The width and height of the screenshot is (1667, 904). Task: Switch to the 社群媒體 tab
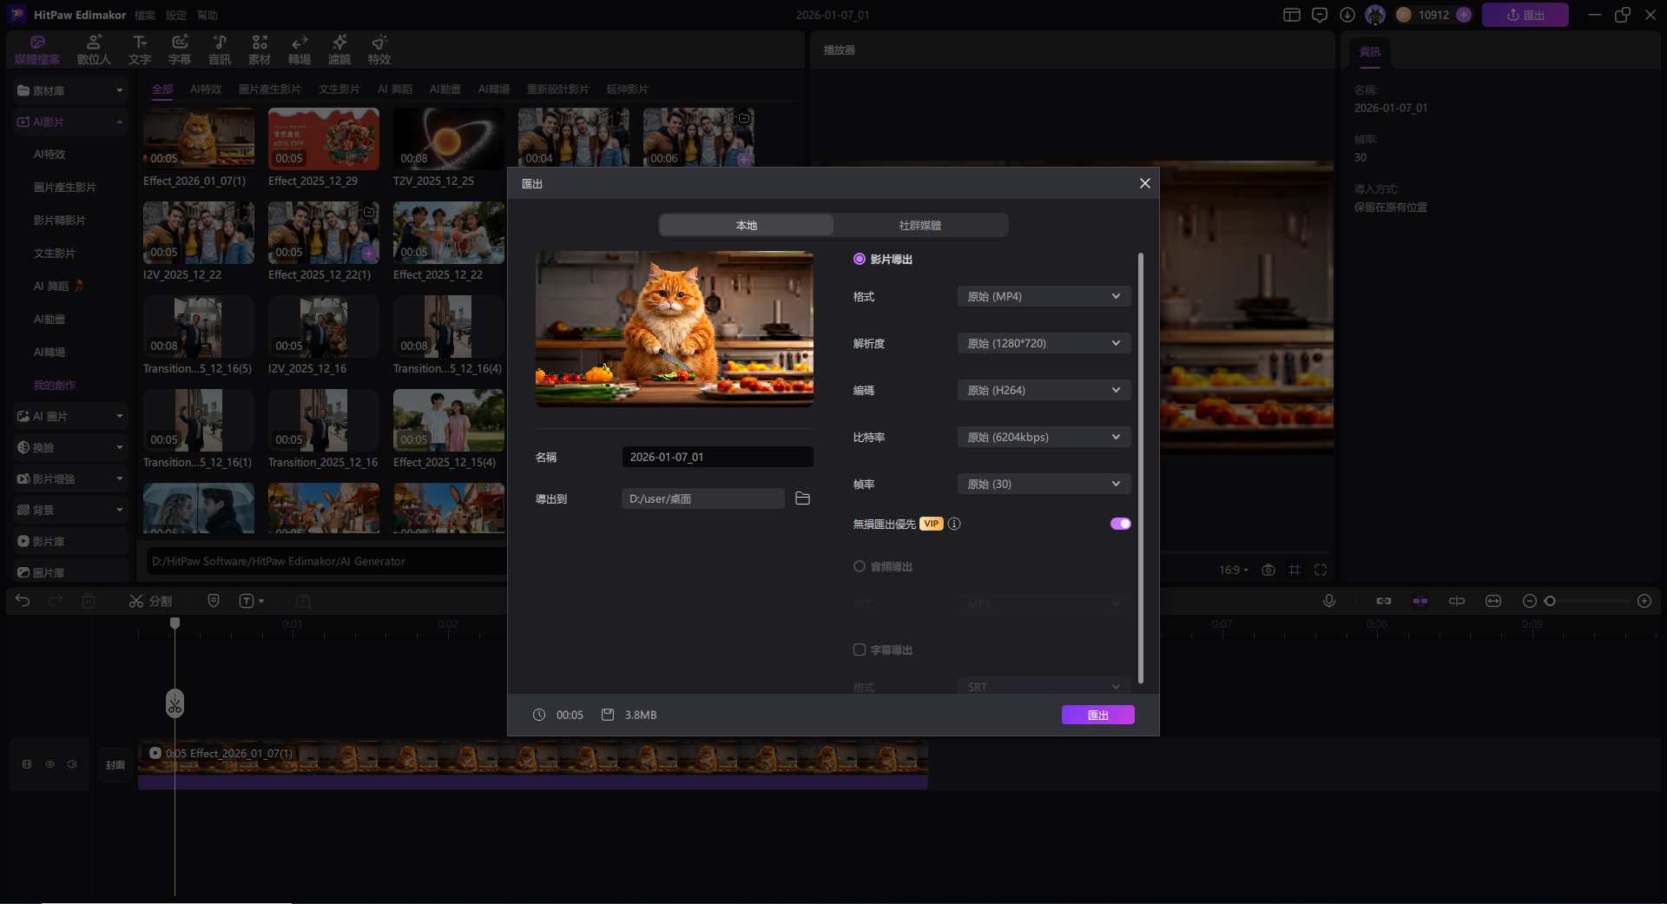click(920, 225)
